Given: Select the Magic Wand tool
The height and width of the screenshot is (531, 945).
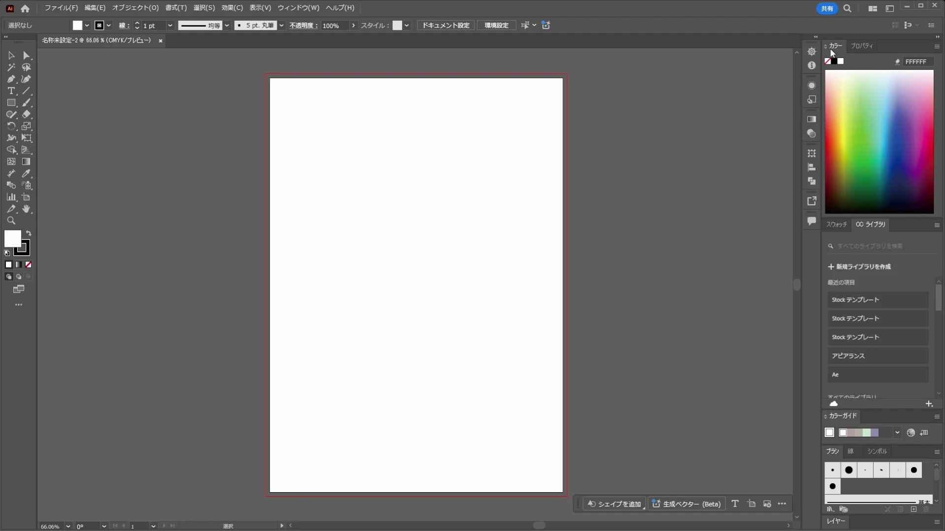Looking at the screenshot, I should [11, 67].
